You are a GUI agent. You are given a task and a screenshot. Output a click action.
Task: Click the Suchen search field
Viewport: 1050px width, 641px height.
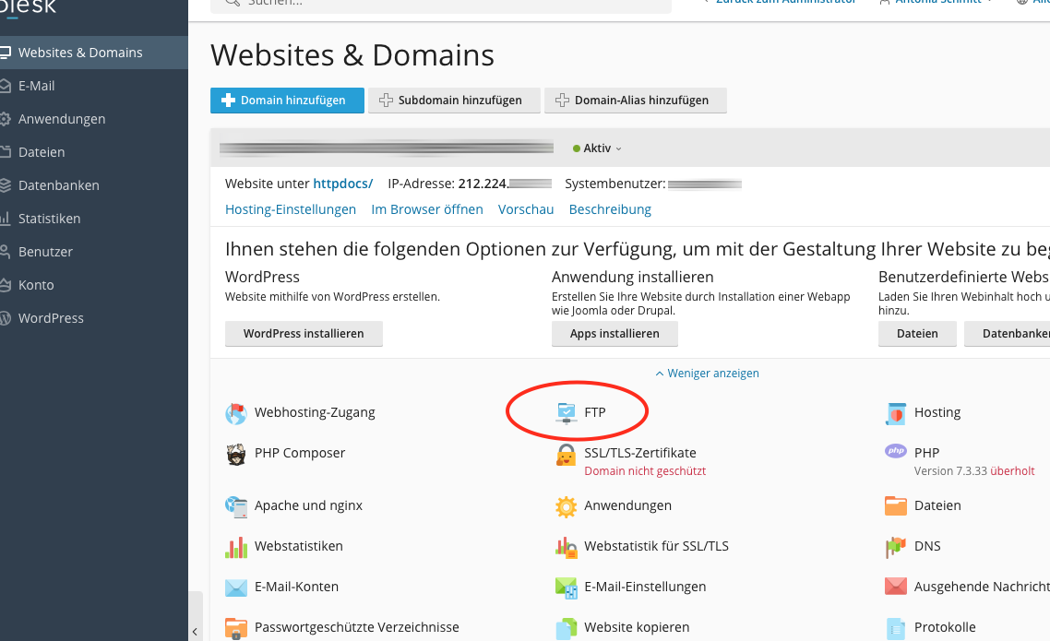pyautogui.click(x=443, y=5)
